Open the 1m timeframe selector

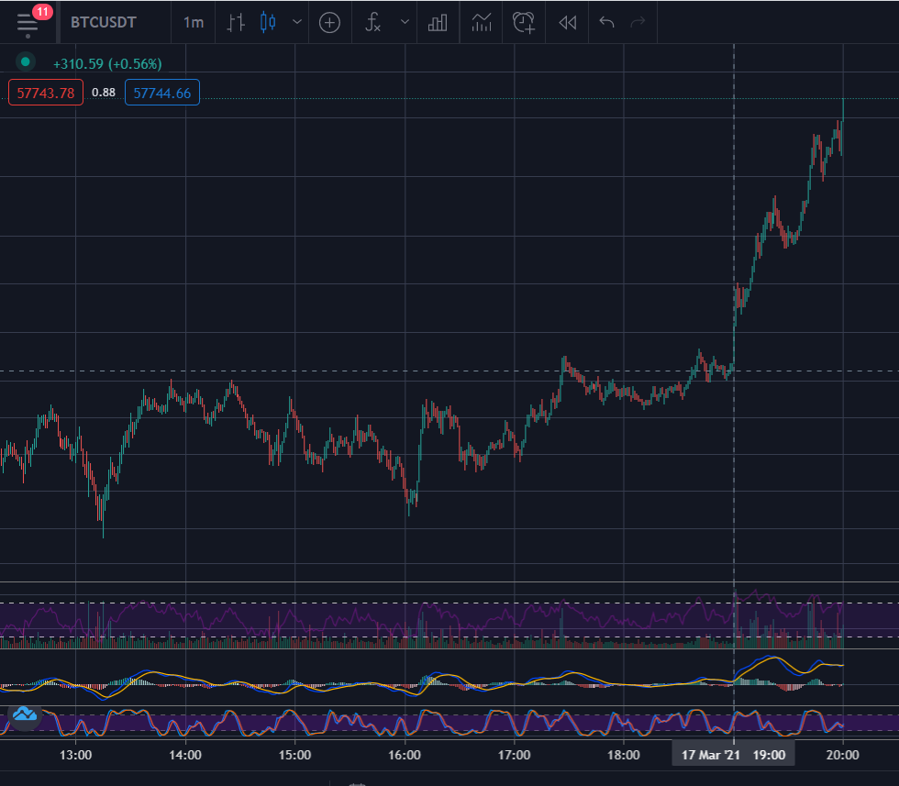194,22
